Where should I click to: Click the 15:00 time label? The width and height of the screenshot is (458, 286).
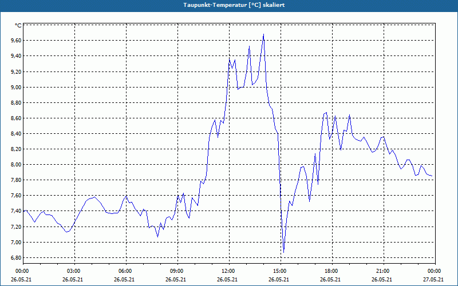click(x=281, y=271)
